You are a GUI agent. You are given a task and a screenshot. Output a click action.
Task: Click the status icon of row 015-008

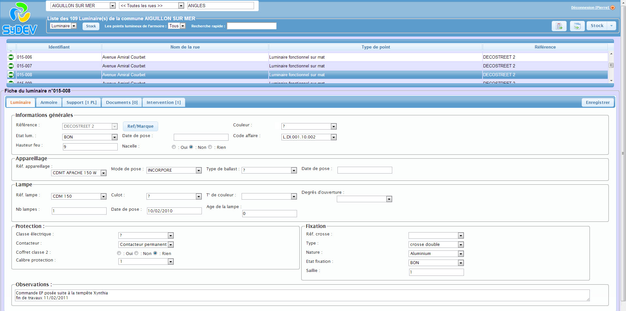click(x=11, y=75)
